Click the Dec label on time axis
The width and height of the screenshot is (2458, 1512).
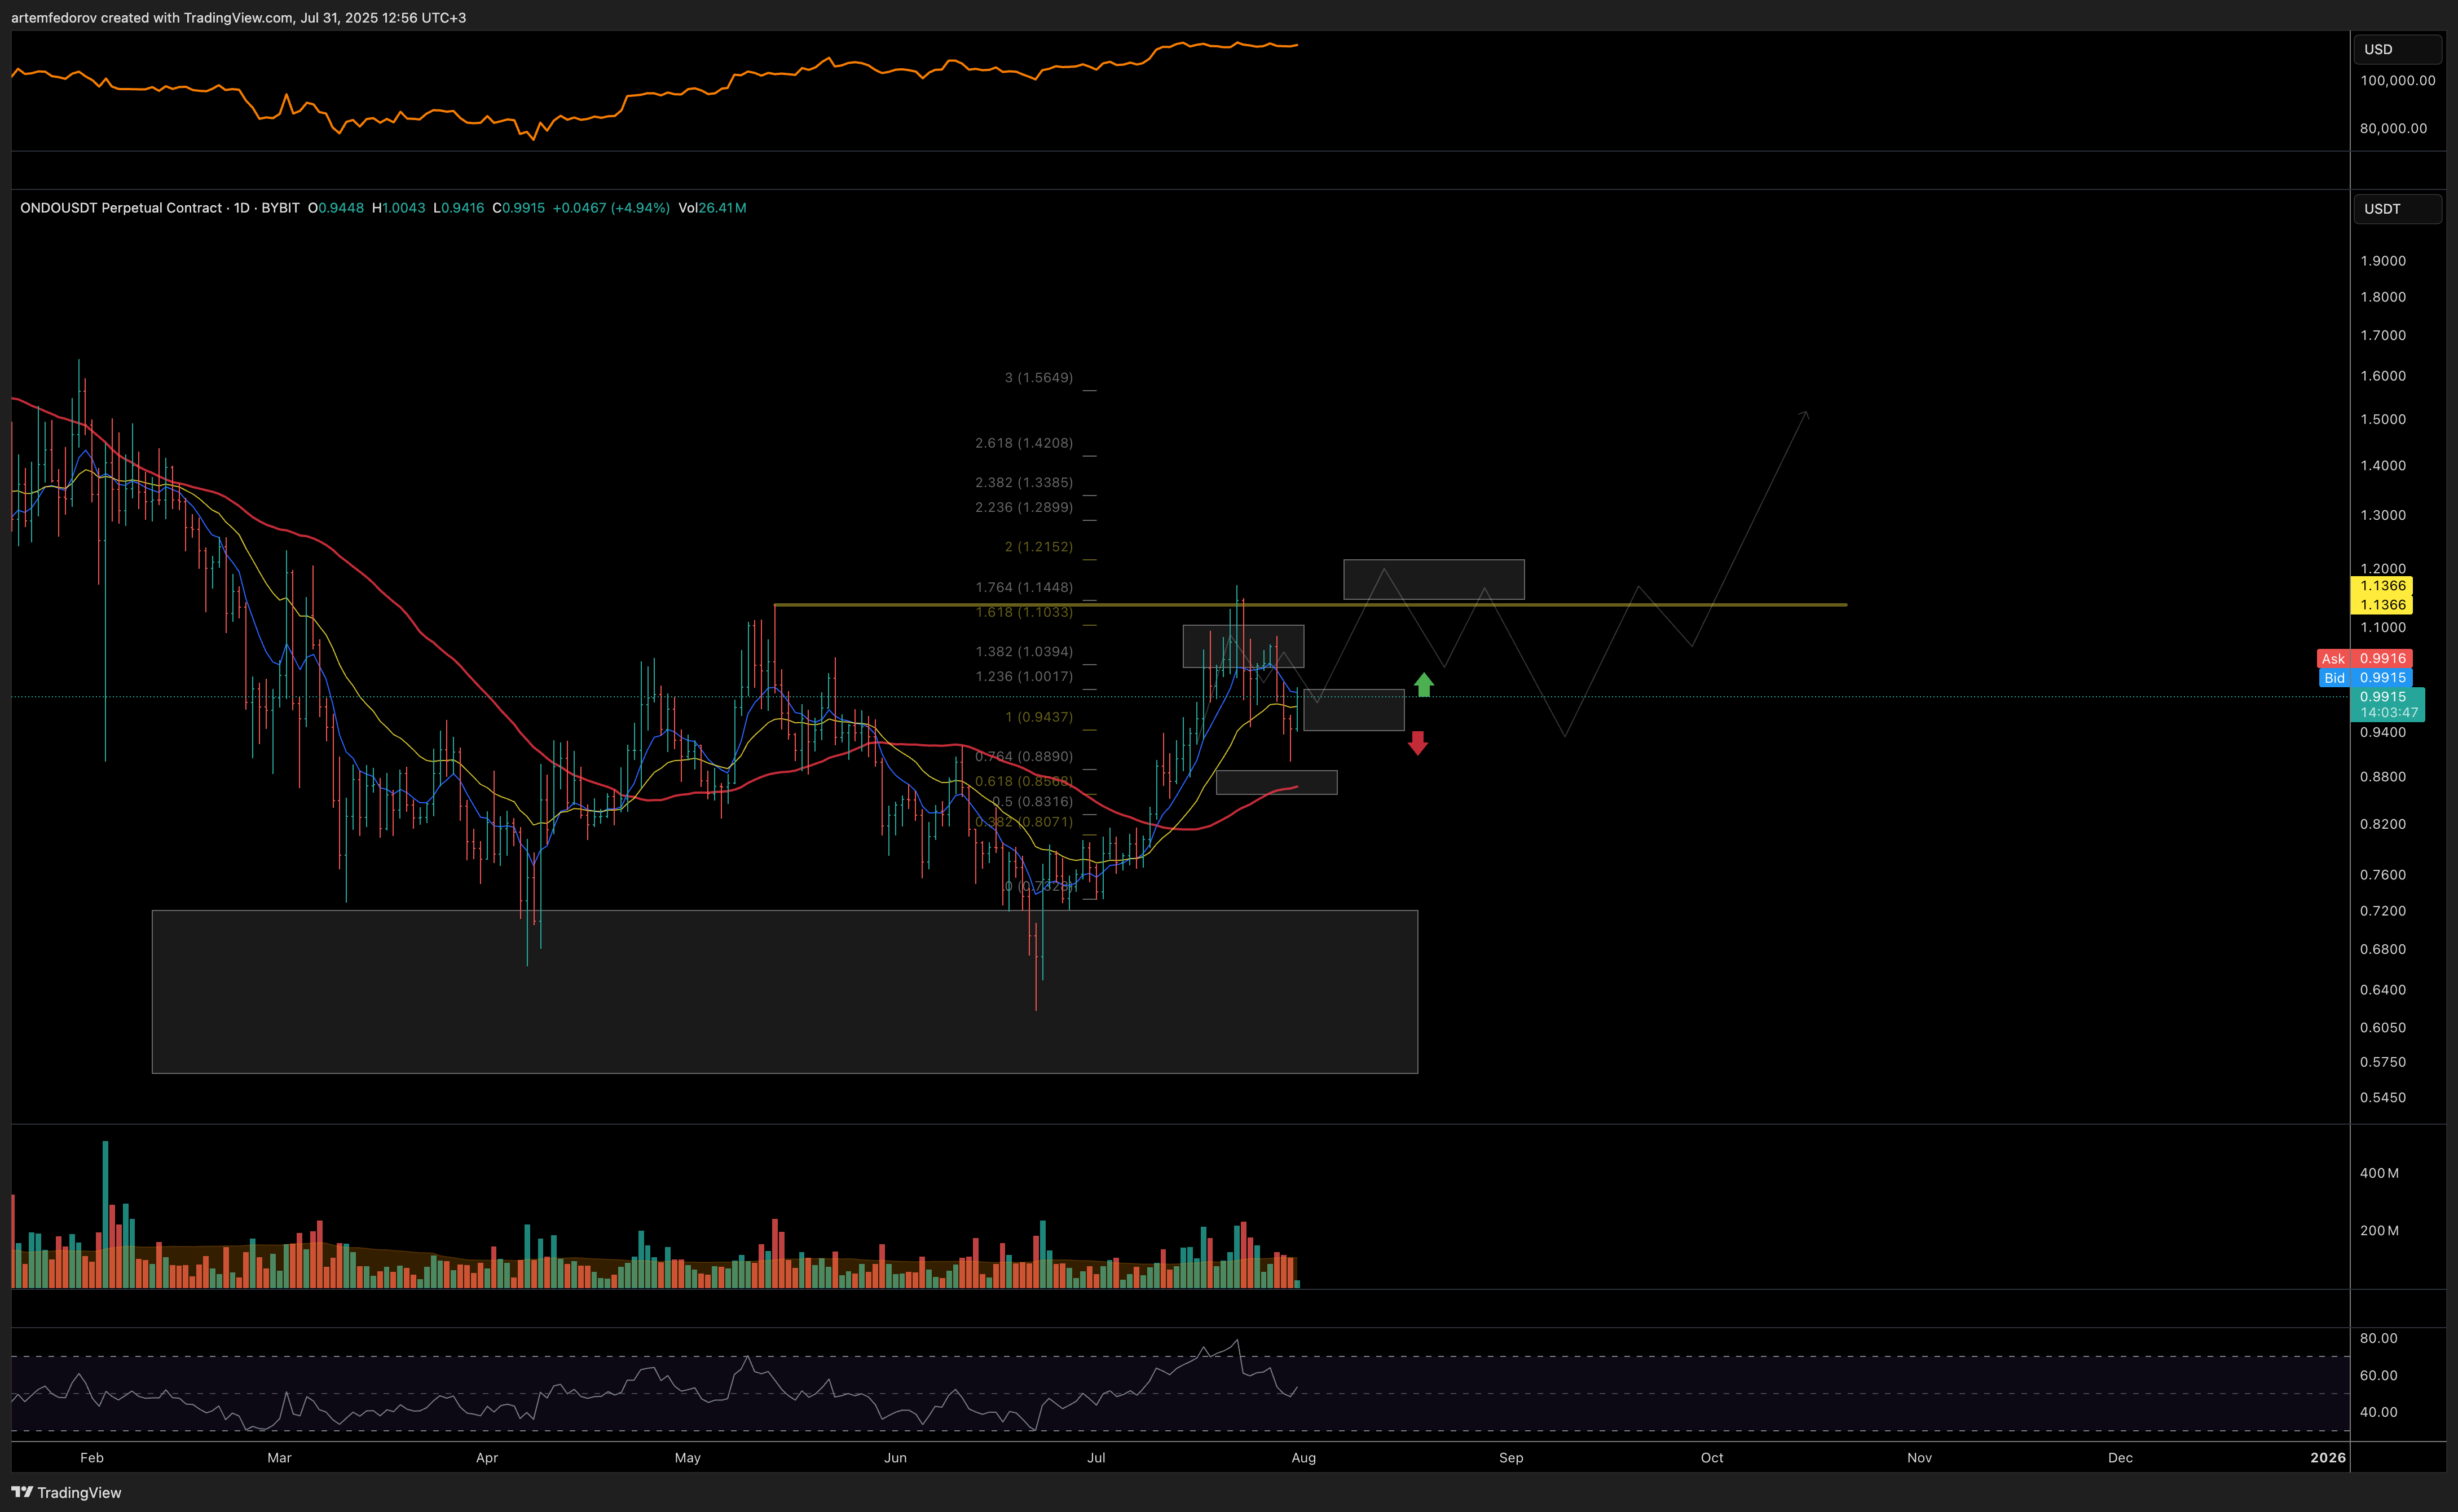click(x=2120, y=1457)
